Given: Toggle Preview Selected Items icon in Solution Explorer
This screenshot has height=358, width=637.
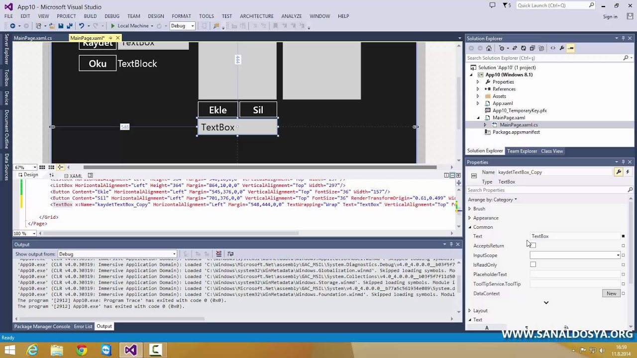Looking at the screenshot, I should [x=570, y=48].
